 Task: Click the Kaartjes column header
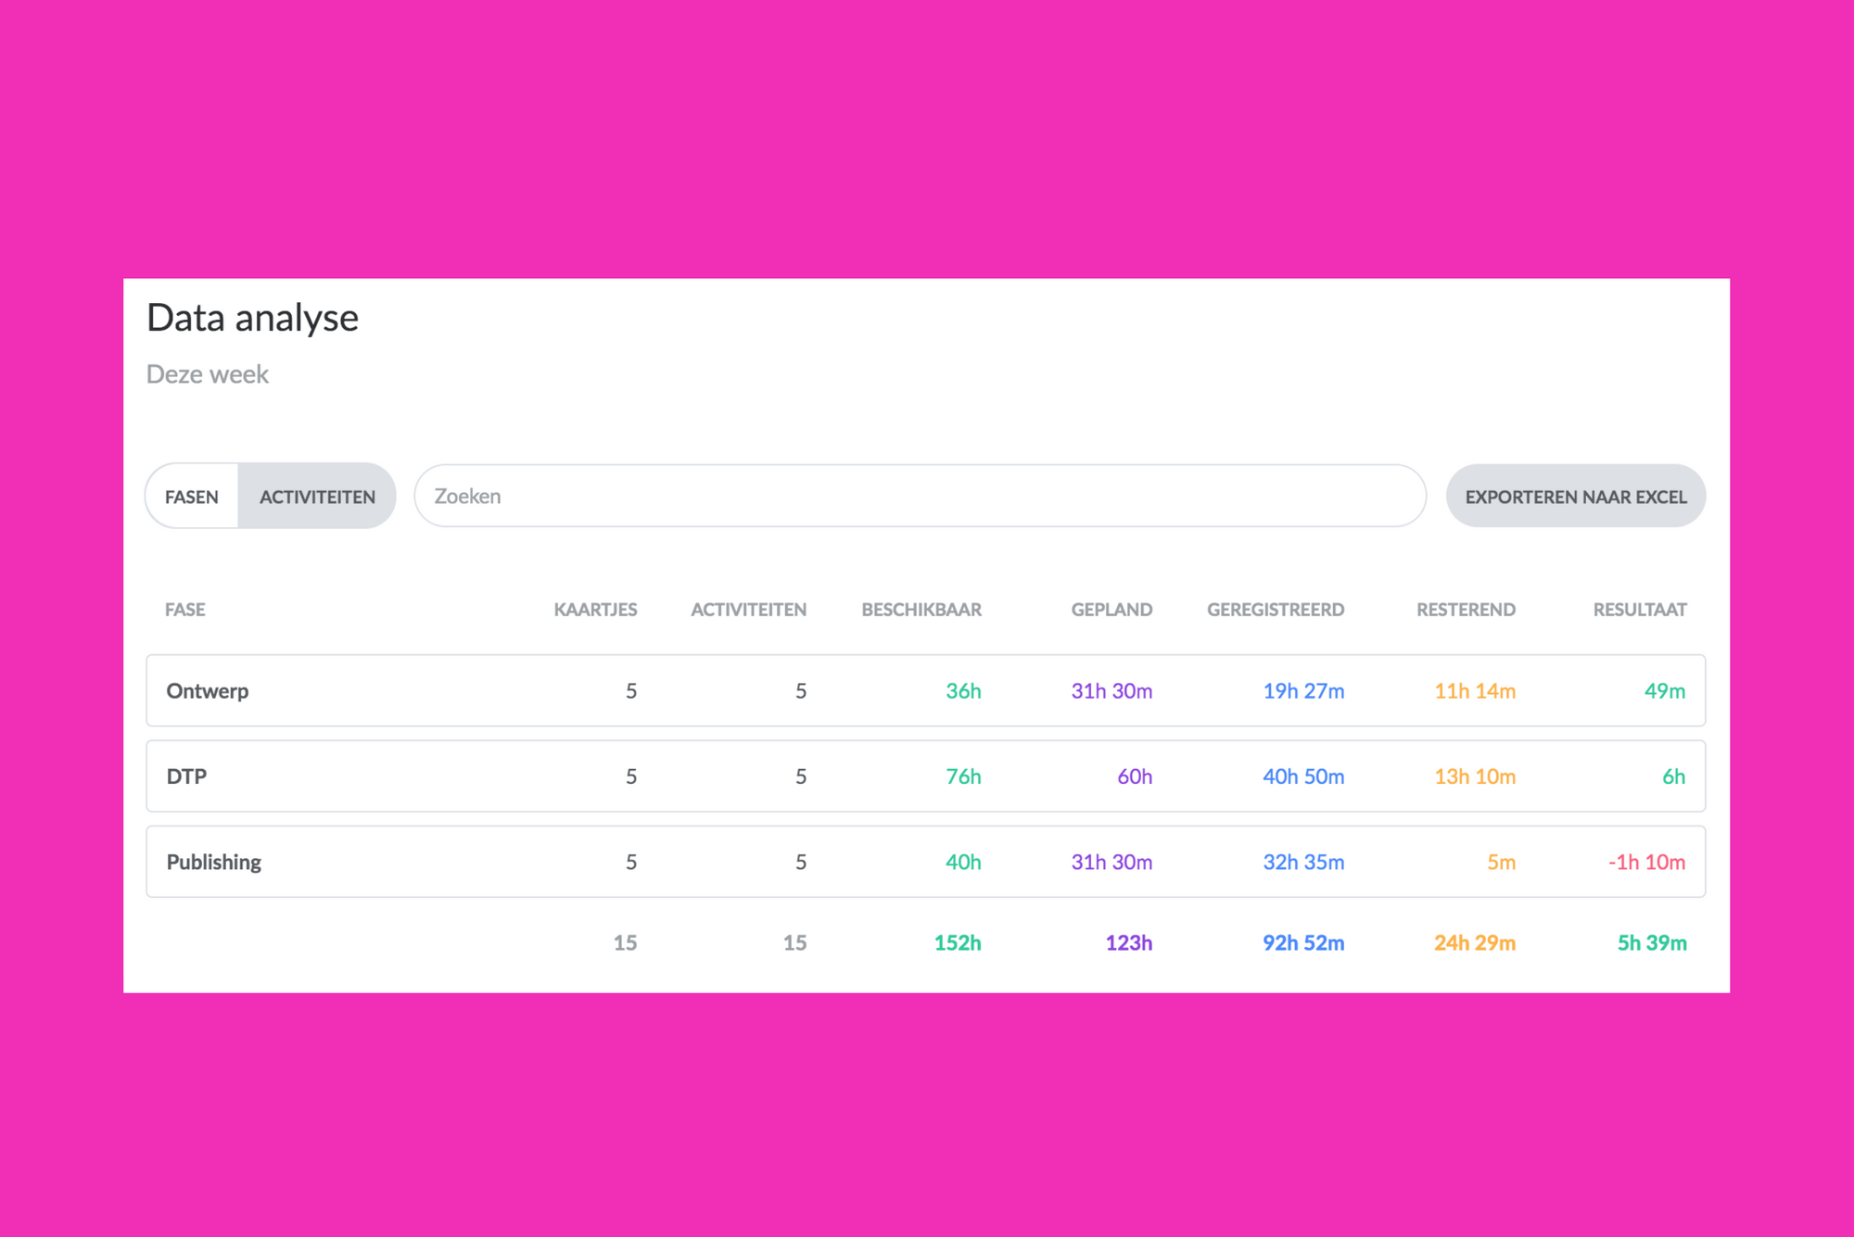pyautogui.click(x=595, y=610)
